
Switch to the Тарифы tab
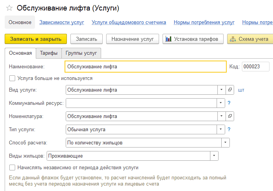(x=49, y=53)
